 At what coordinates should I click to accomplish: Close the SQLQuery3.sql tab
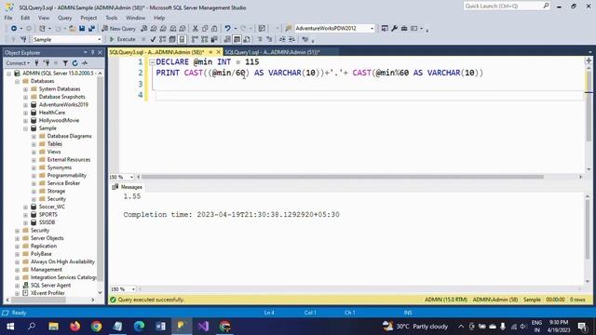click(219, 52)
